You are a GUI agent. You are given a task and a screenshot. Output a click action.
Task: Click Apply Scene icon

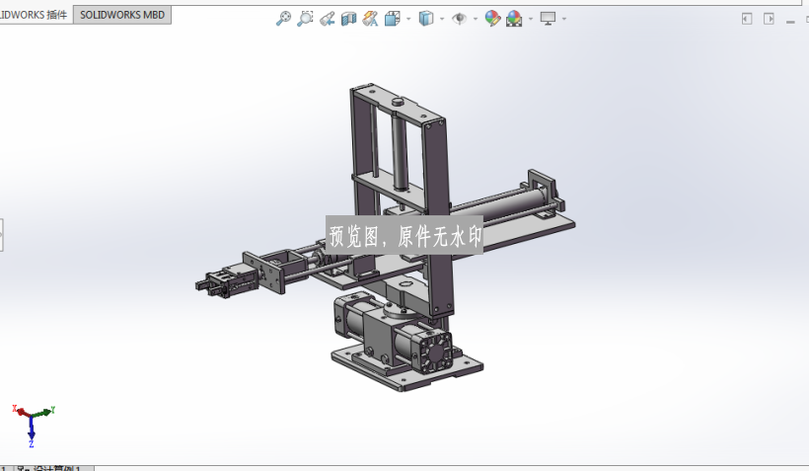[514, 19]
